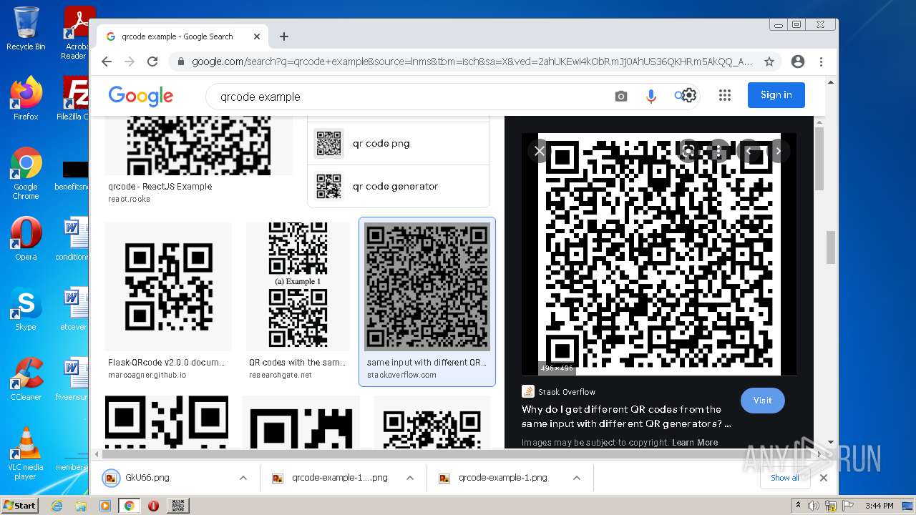Open Google Lens on the preview image
Screen dimensions: 916x515
click(688, 151)
